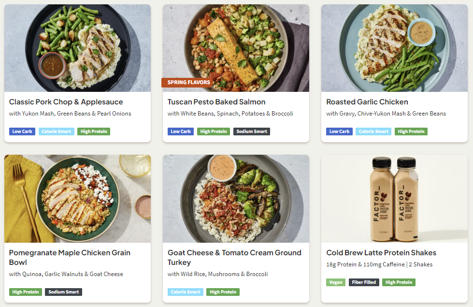Click the Spring Flavors badge on the salmon
The height and width of the screenshot is (307, 473).
(188, 82)
